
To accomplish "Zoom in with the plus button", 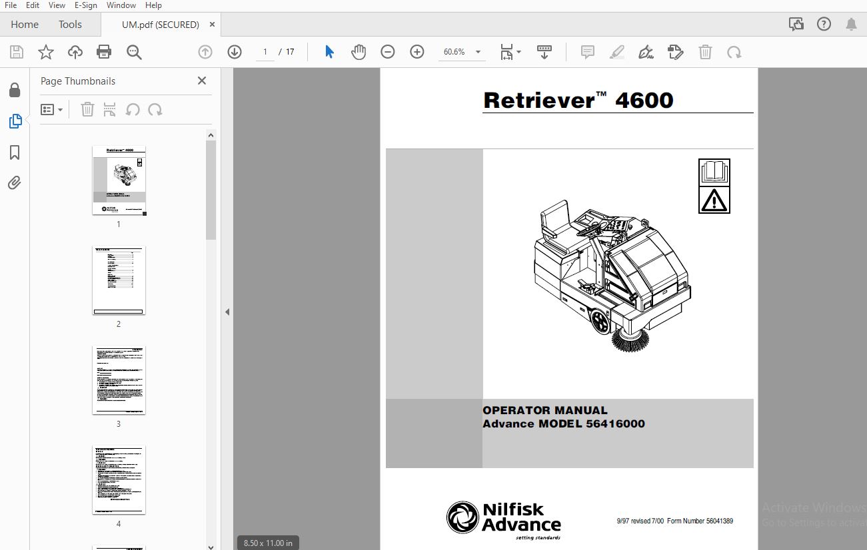I will pos(417,52).
